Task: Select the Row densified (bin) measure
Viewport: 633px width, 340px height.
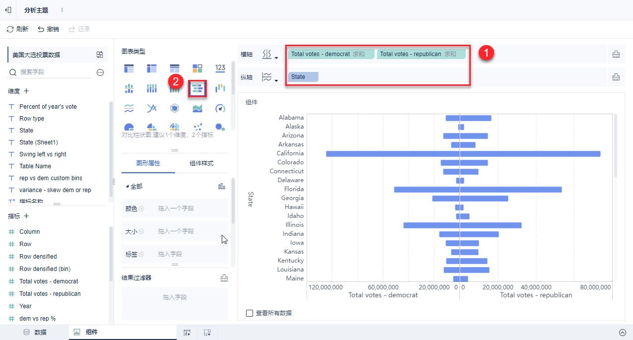Action: [x=45, y=269]
